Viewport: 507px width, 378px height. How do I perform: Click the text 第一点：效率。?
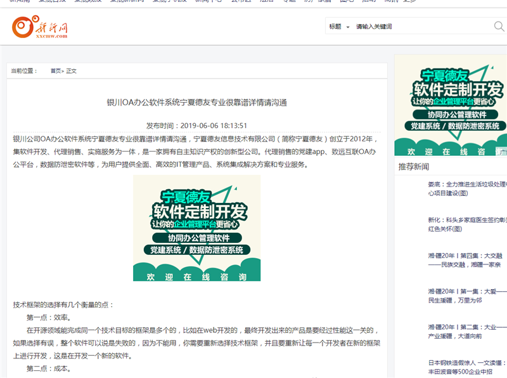[49, 318]
